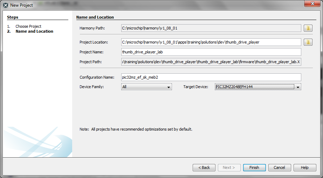Select the Choose Project step
The width and height of the screenshot is (323, 178).
point(28,26)
